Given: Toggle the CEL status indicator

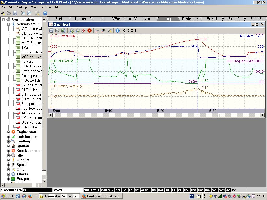Looking at the screenshot, I should pyautogui.click(x=118, y=190).
